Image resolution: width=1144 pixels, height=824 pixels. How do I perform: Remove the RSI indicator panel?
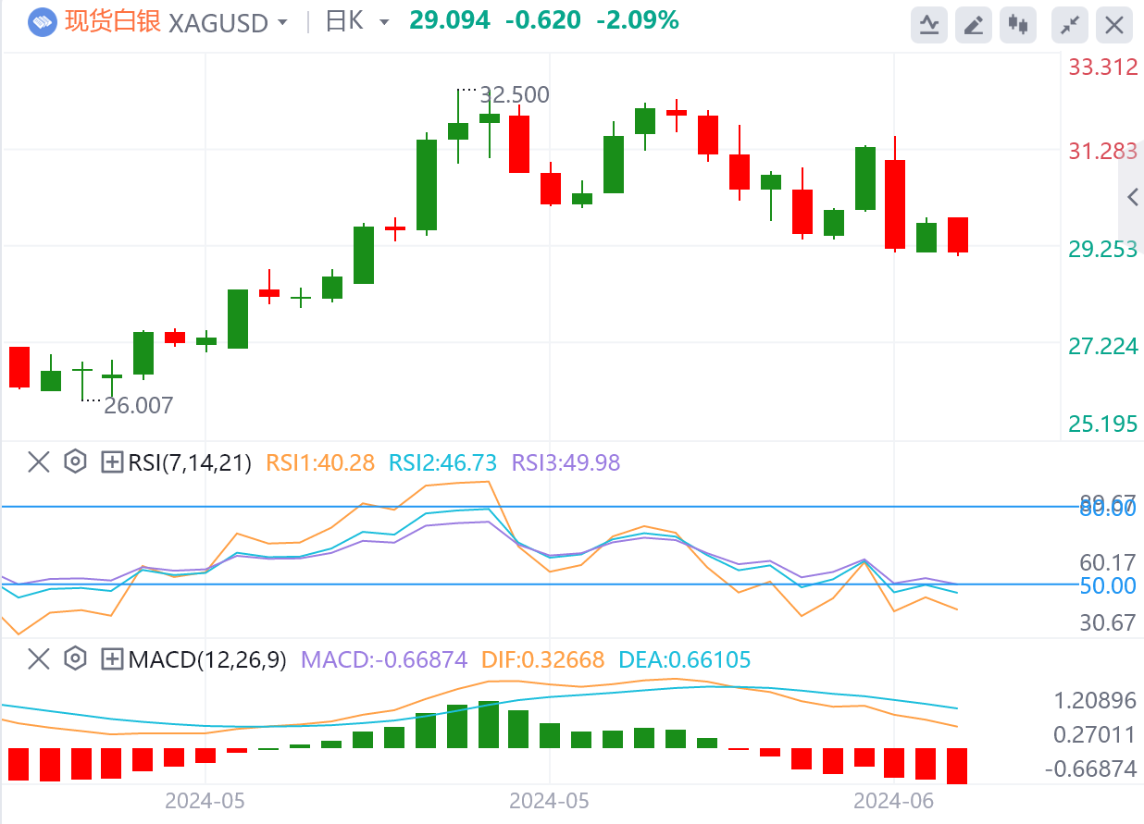tap(38, 461)
